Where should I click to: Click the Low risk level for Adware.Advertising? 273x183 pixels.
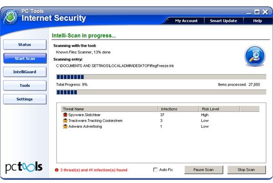pyautogui.click(x=205, y=127)
